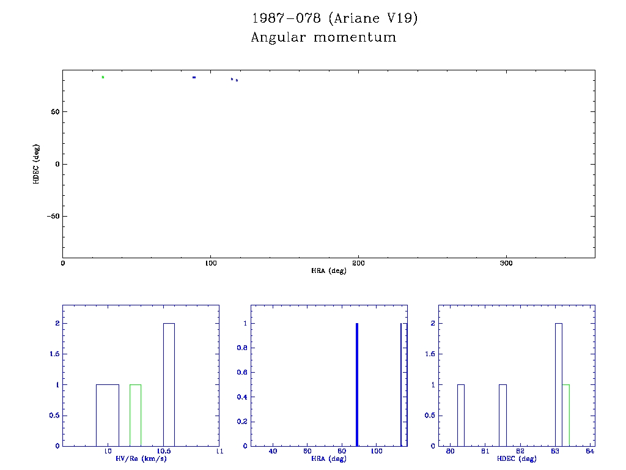Click the tall blue bar at 10.5 in the HV/Re histogram

coord(169,384)
